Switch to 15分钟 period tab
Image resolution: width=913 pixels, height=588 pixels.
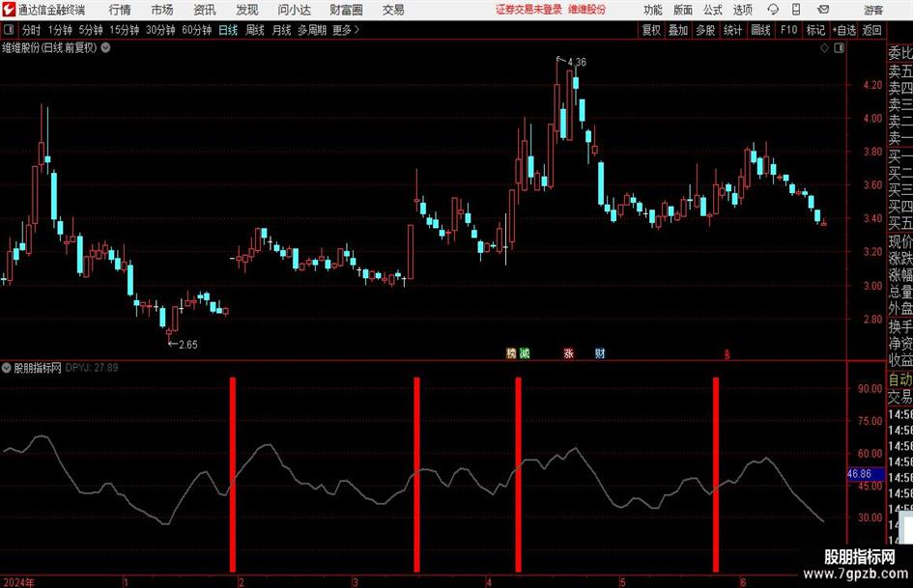125,30
